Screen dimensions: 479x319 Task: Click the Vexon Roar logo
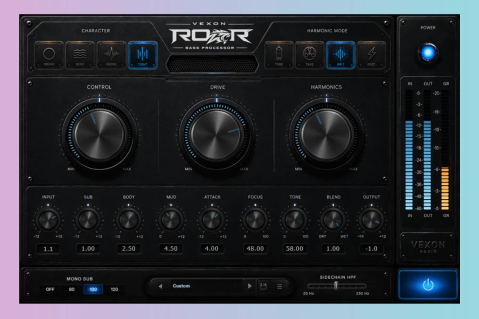[210, 36]
